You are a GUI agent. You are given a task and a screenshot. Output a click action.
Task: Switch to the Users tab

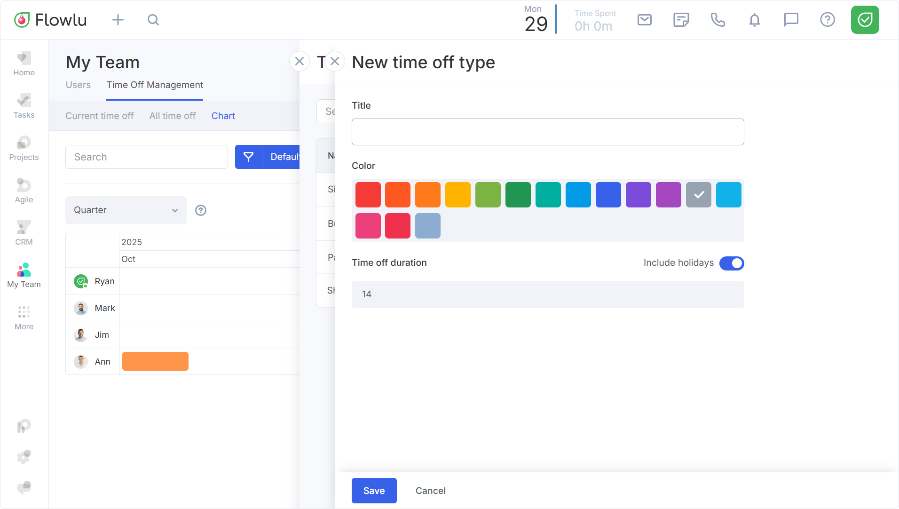(x=78, y=85)
